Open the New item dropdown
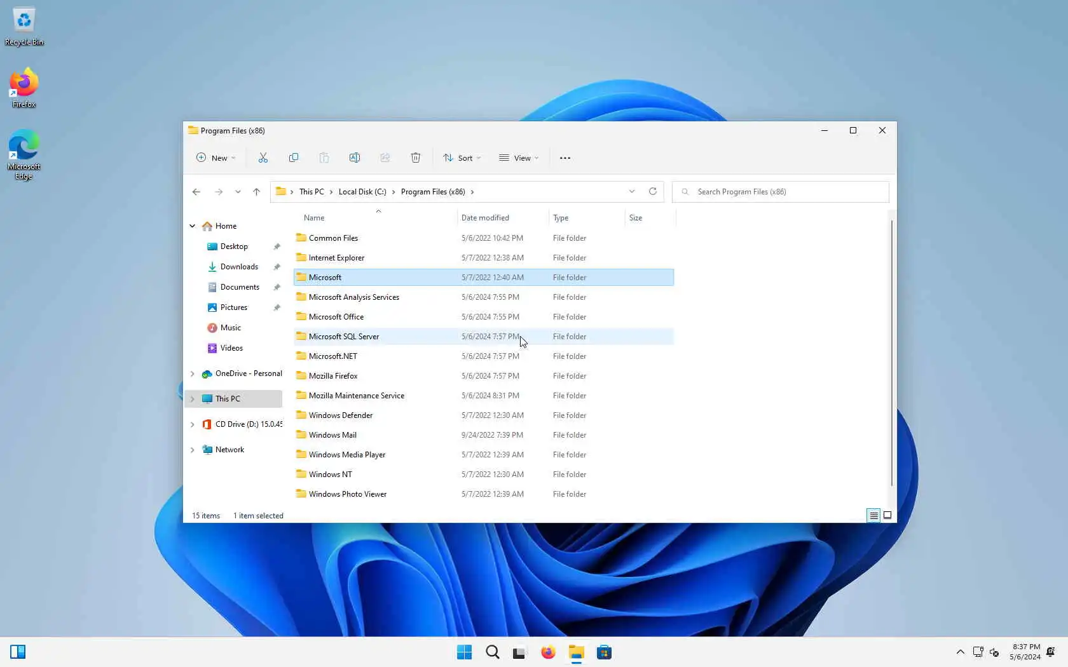 click(x=216, y=158)
